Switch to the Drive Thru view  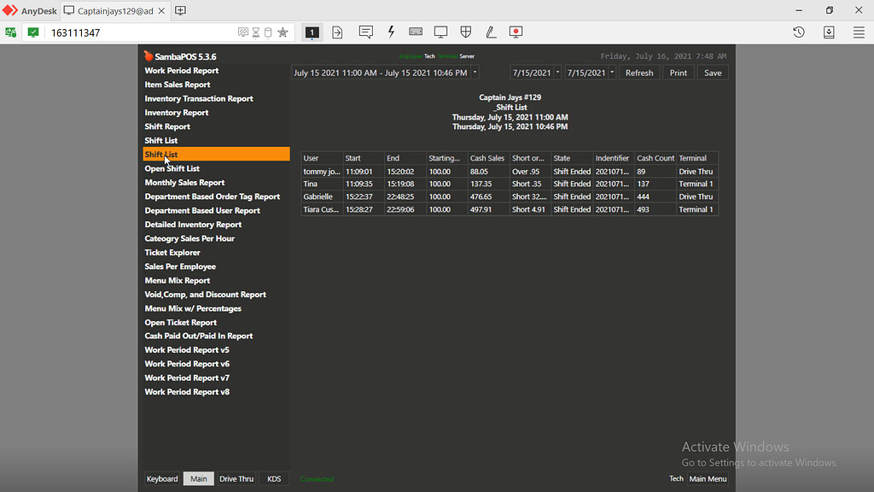pos(236,478)
